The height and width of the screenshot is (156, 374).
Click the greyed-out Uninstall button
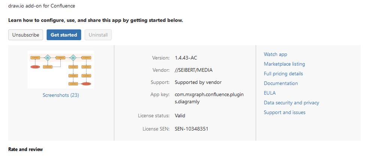(x=98, y=35)
